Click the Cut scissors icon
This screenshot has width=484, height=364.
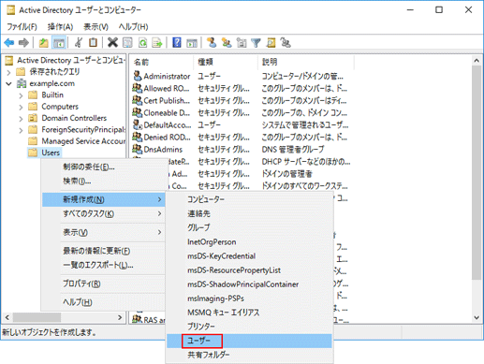tap(79, 42)
